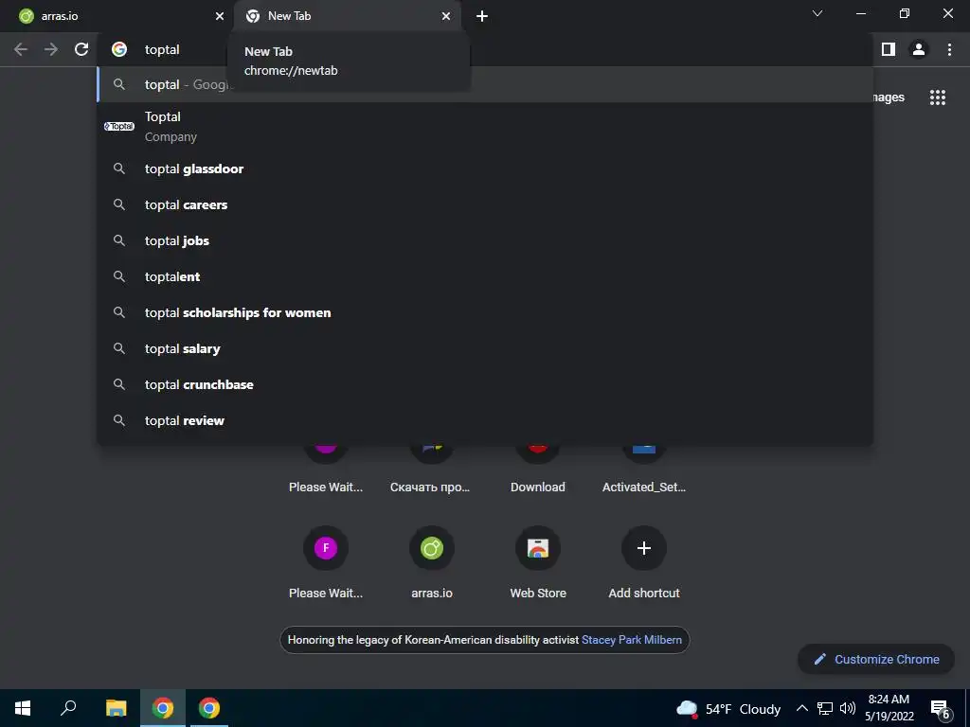Open network status tray icon
Image resolution: width=970 pixels, height=727 pixels.
(825, 708)
